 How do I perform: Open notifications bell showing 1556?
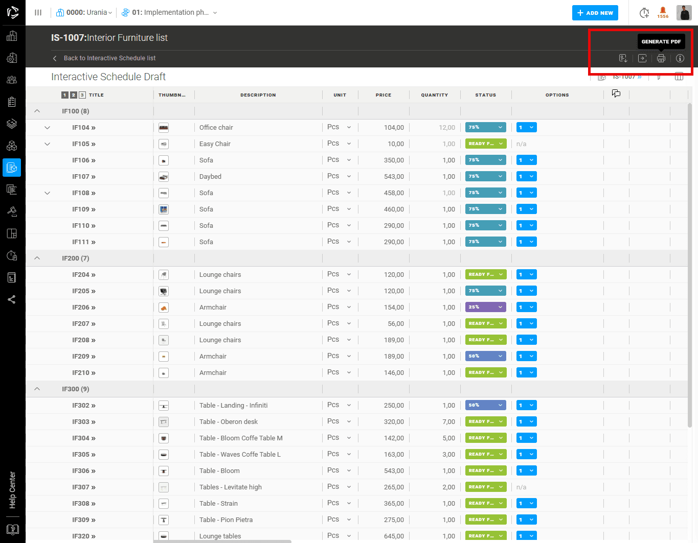tap(663, 12)
